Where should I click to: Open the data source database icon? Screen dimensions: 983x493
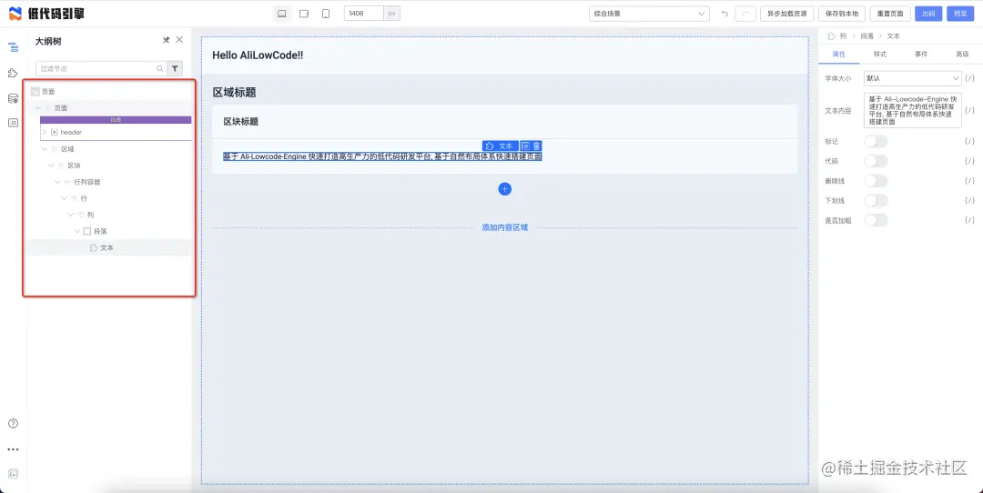coord(13,98)
